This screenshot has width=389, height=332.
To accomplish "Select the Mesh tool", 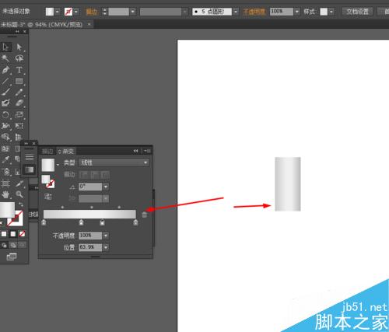I will point(5,149).
